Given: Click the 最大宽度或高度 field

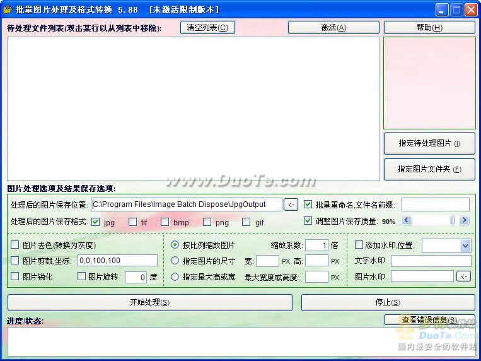Looking at the screenshot, I should point(316,277).
